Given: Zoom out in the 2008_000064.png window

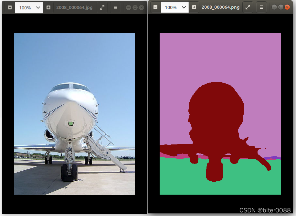Looking at the screenshot, I should (155, 7).
